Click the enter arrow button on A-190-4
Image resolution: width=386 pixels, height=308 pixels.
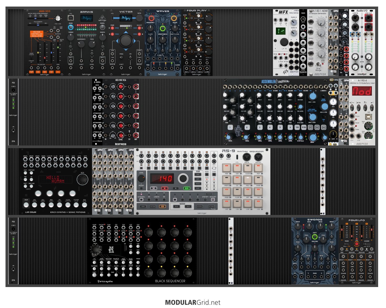[371, 107]
